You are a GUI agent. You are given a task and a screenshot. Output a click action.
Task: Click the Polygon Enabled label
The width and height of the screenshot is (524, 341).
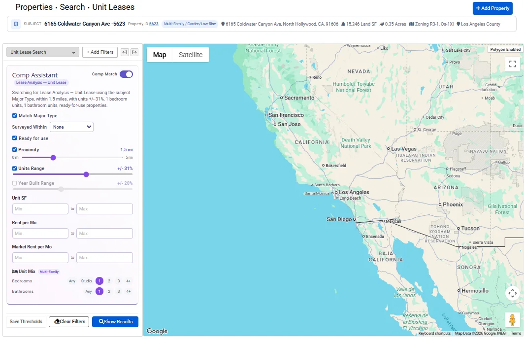click(505, 49)
